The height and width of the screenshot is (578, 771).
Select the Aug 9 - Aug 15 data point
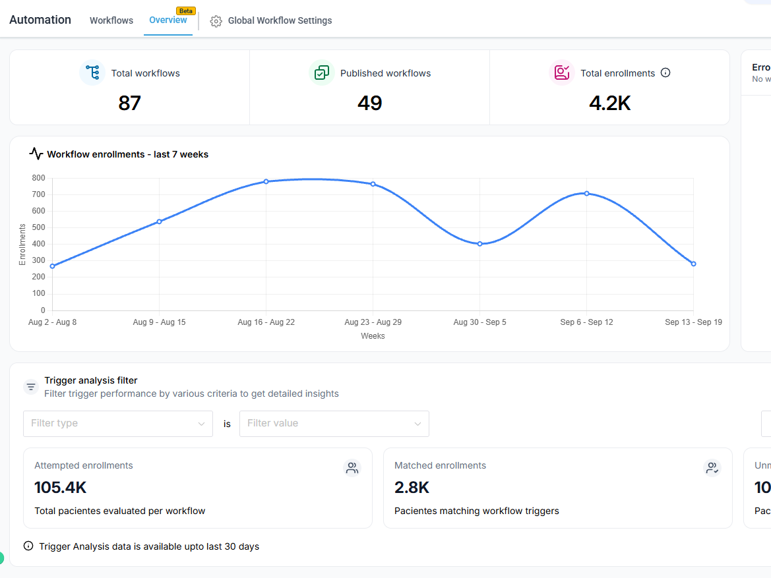point(160,221)
